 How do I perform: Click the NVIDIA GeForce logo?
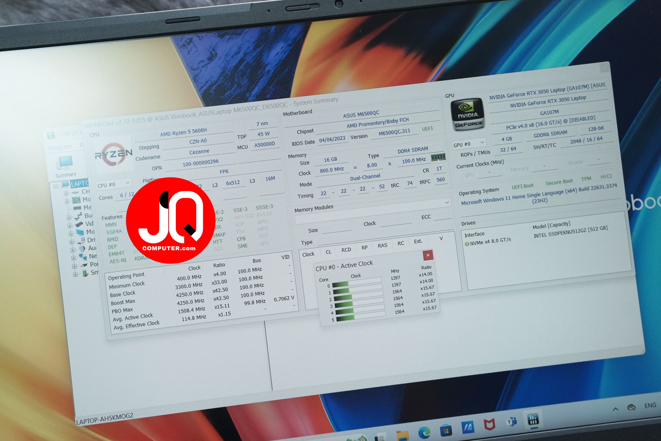(x=468, y=115)
